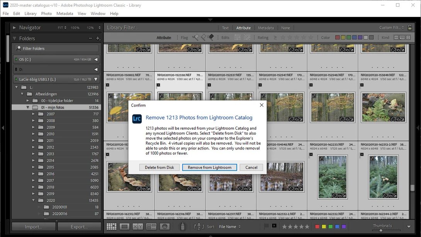Set the fifth rating star in bottom toolbar
Viewport: 421px width, 237px height.
(x=307, y=227)
